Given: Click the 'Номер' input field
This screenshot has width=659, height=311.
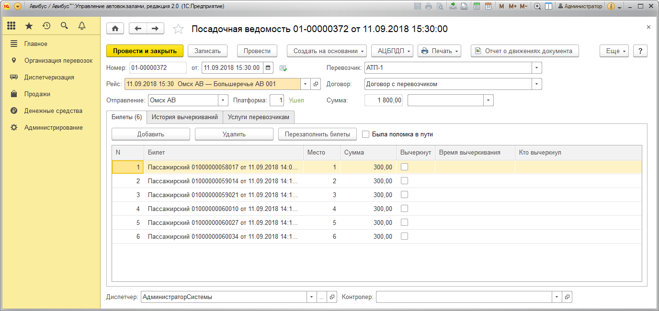Looking at the screenshot, I should pyautogui.click(x=158, y=68).
